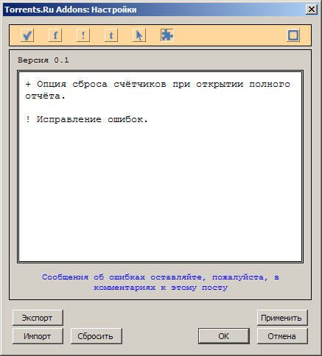Open the "t" topic settings icon

point(111,35)
